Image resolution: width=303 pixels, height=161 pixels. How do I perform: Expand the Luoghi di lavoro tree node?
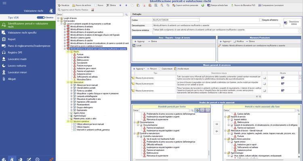(x=59, y=18)
